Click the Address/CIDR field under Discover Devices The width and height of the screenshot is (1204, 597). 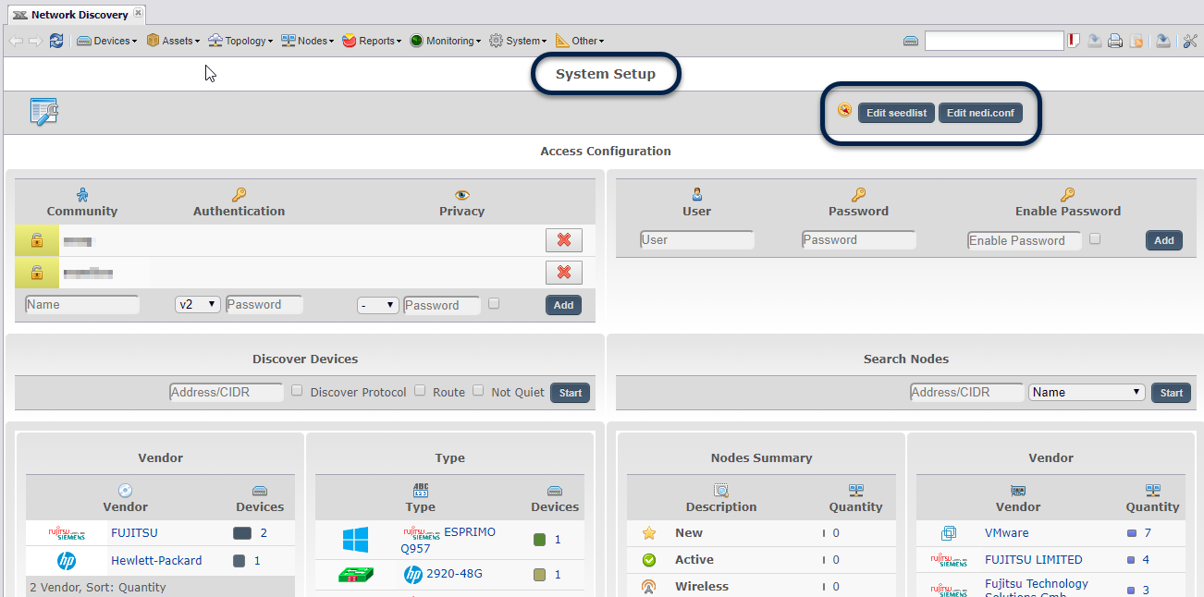pos(227,392)
